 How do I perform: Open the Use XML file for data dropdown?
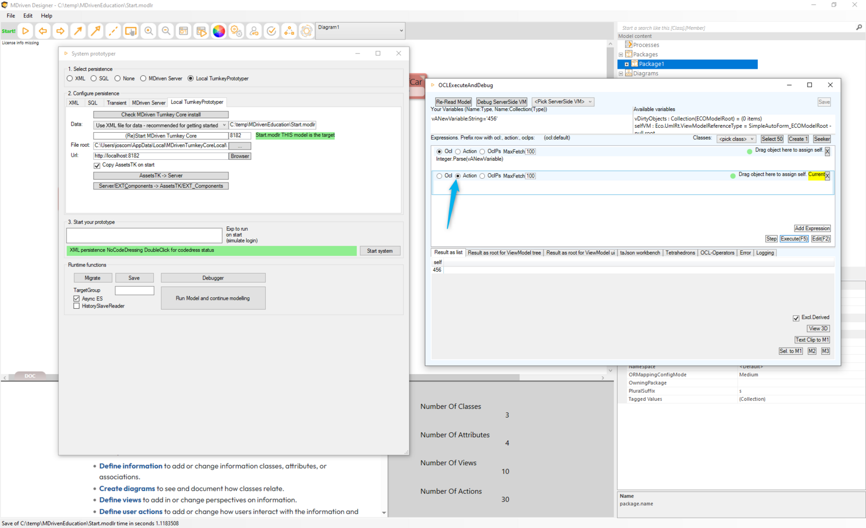point(161,125)
